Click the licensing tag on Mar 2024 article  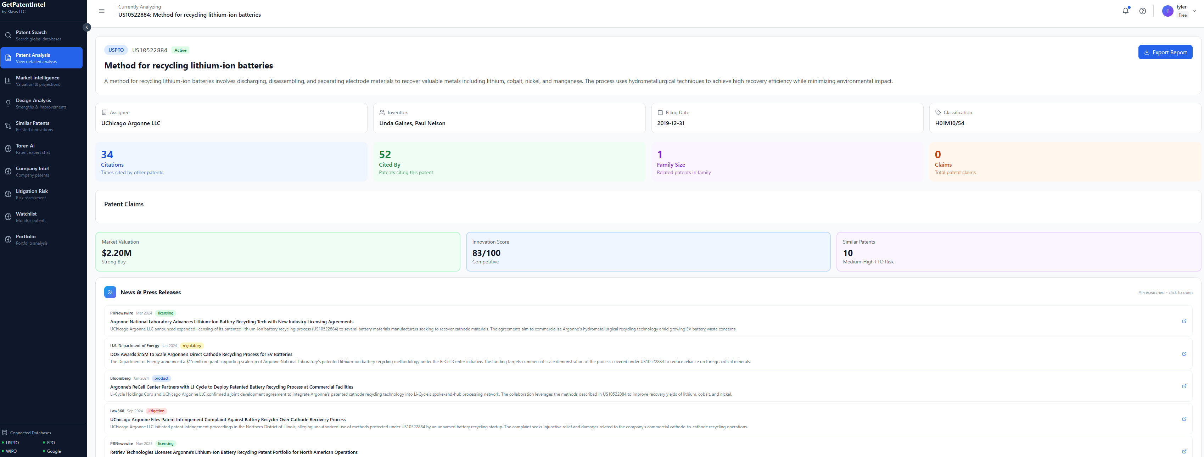point(166,313)
